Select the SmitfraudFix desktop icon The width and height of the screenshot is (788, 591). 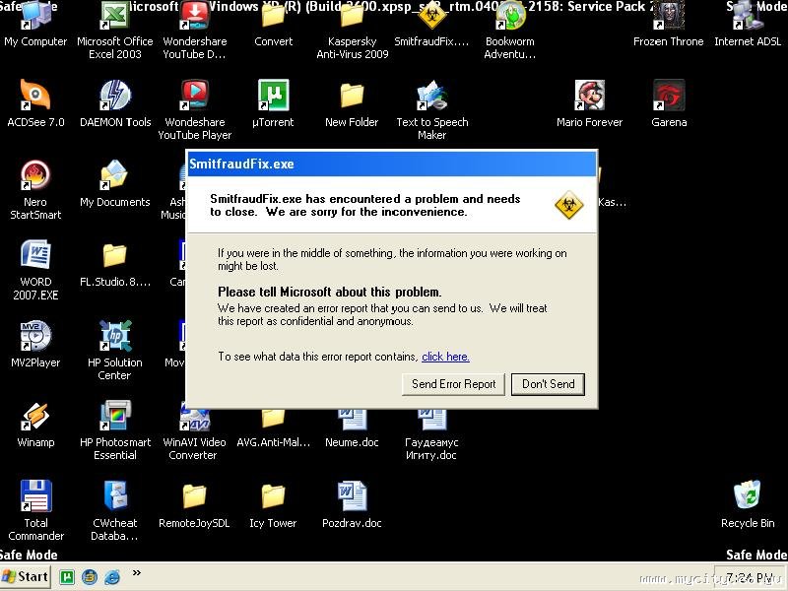pos(431,24)
